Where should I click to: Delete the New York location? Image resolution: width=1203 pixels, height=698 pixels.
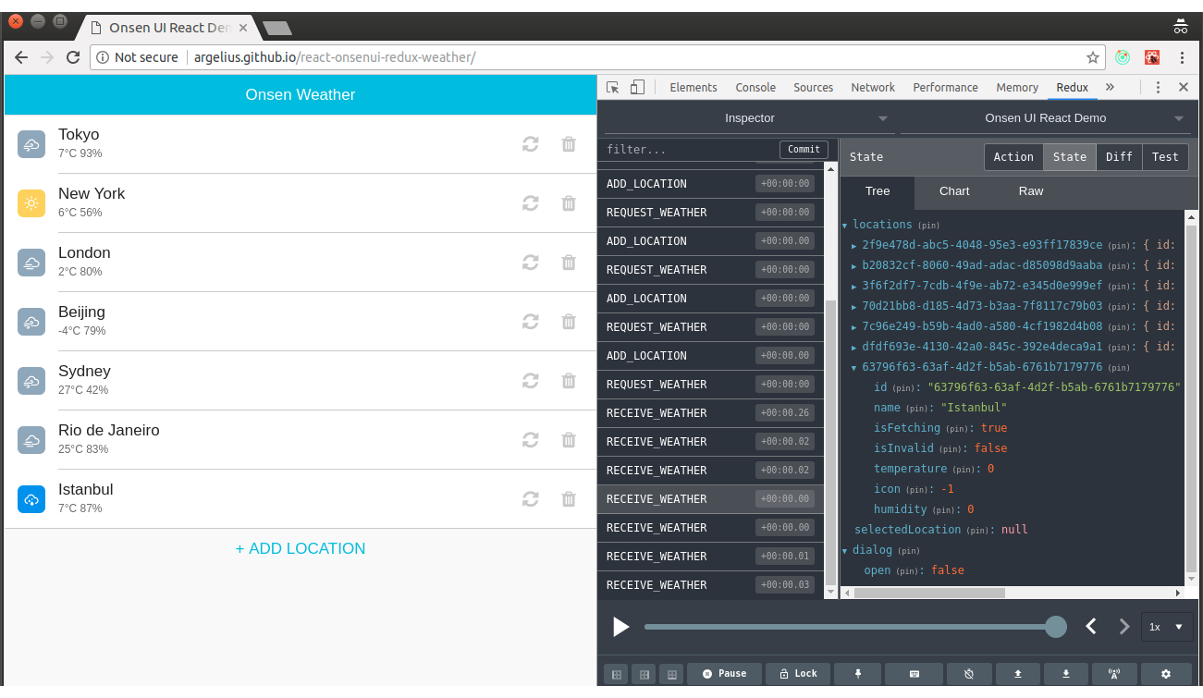click(x=569, y=203)
